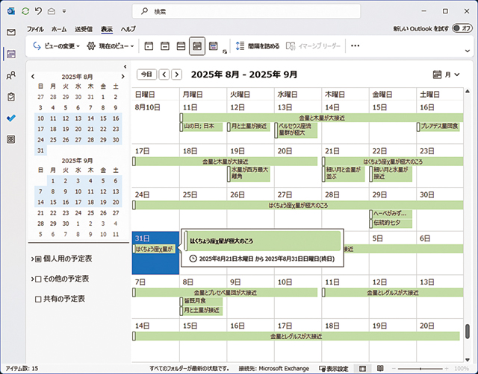The height and width of the screenshot is (374, 478).
Task: Open the ファイル menu tab
Action: point(35,28)
